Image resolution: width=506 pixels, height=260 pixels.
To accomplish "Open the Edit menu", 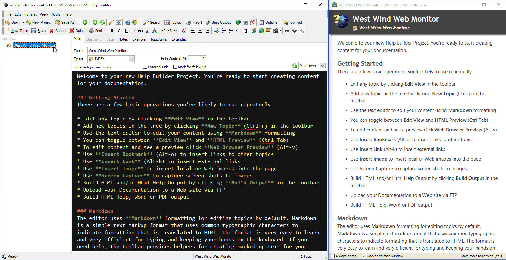I will 18,14.
